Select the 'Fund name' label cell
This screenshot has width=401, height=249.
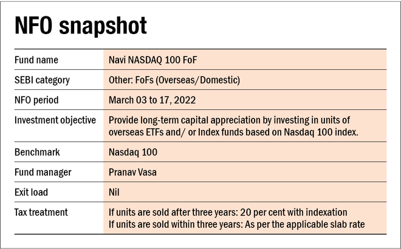click(x=38, y=60)
